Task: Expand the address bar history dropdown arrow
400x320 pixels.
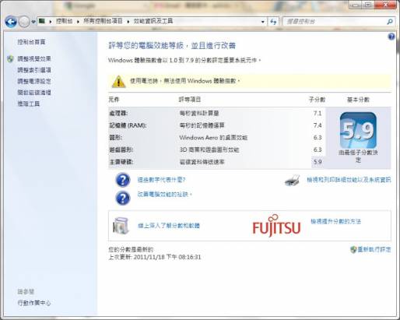Action: pos(263,22)
